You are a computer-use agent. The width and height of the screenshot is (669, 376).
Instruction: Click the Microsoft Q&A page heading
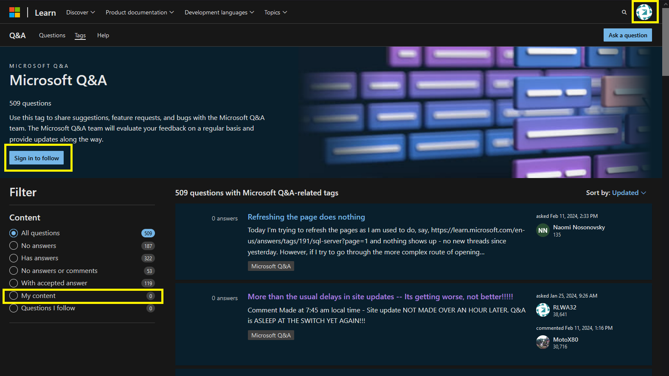coord(58,80)
